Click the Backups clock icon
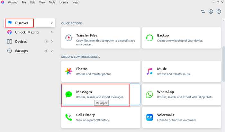Screen dimensions: 225x132 9,51
